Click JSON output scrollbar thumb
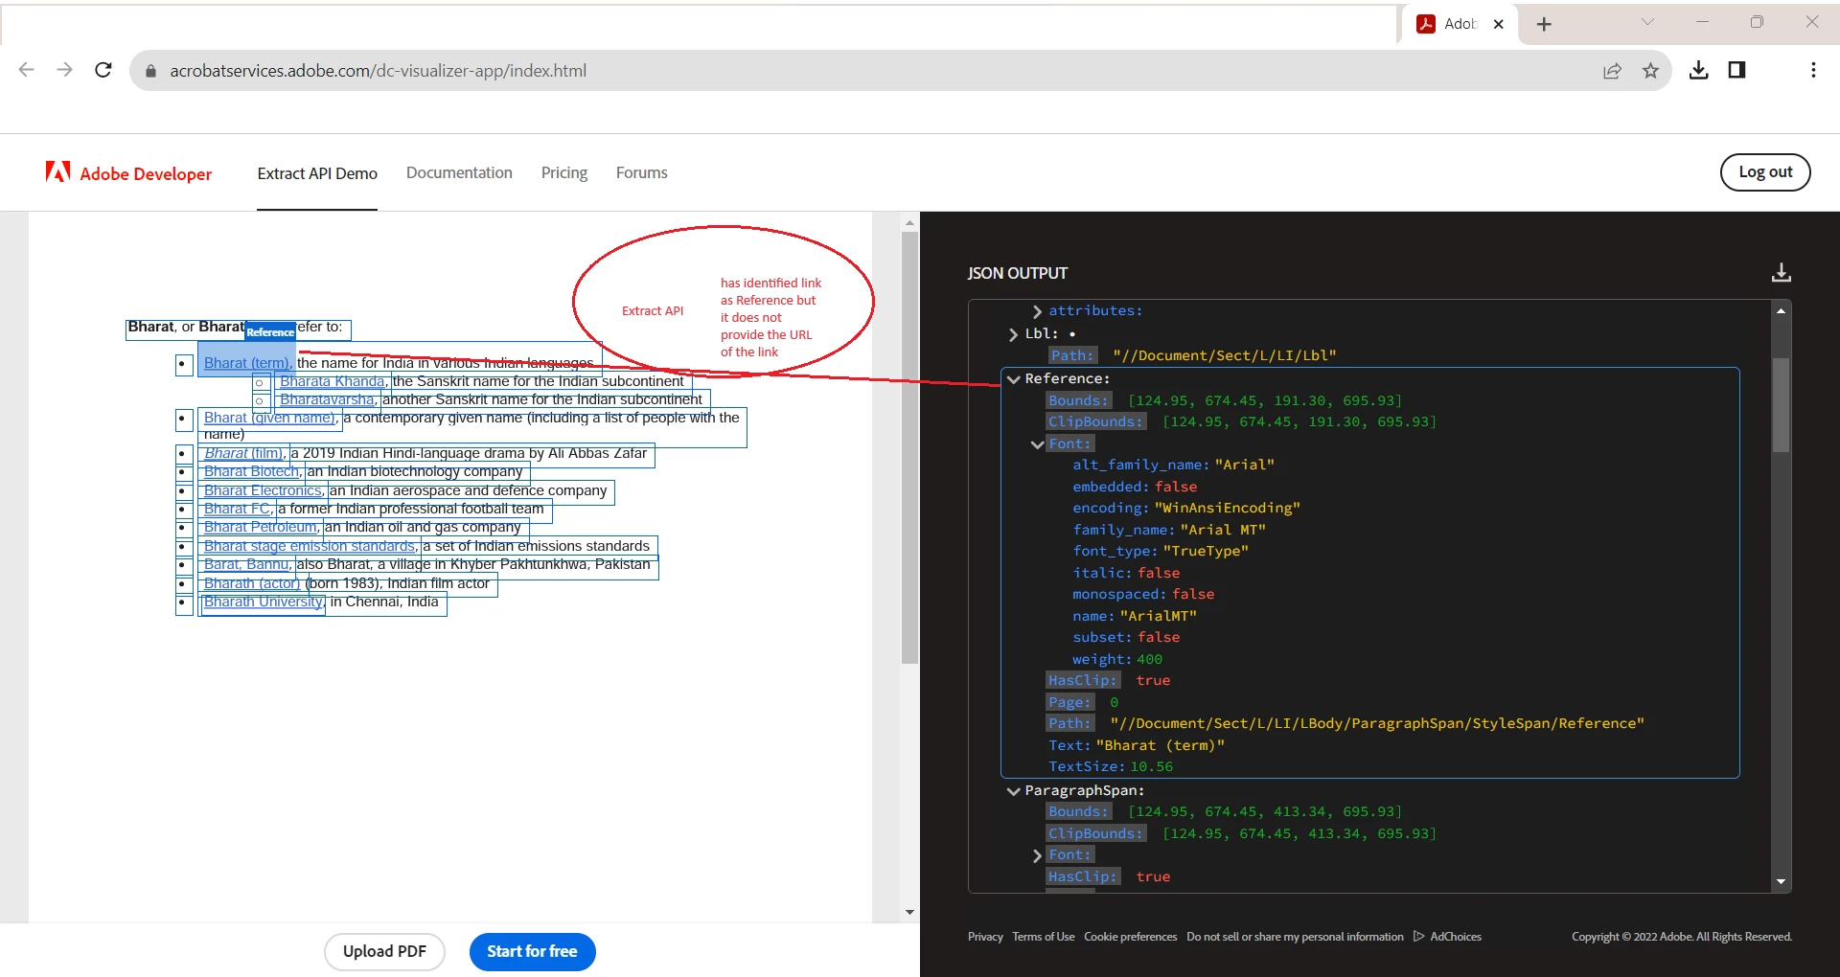This screenshot has height=977, width=1840. click(x=1781, y=405)
